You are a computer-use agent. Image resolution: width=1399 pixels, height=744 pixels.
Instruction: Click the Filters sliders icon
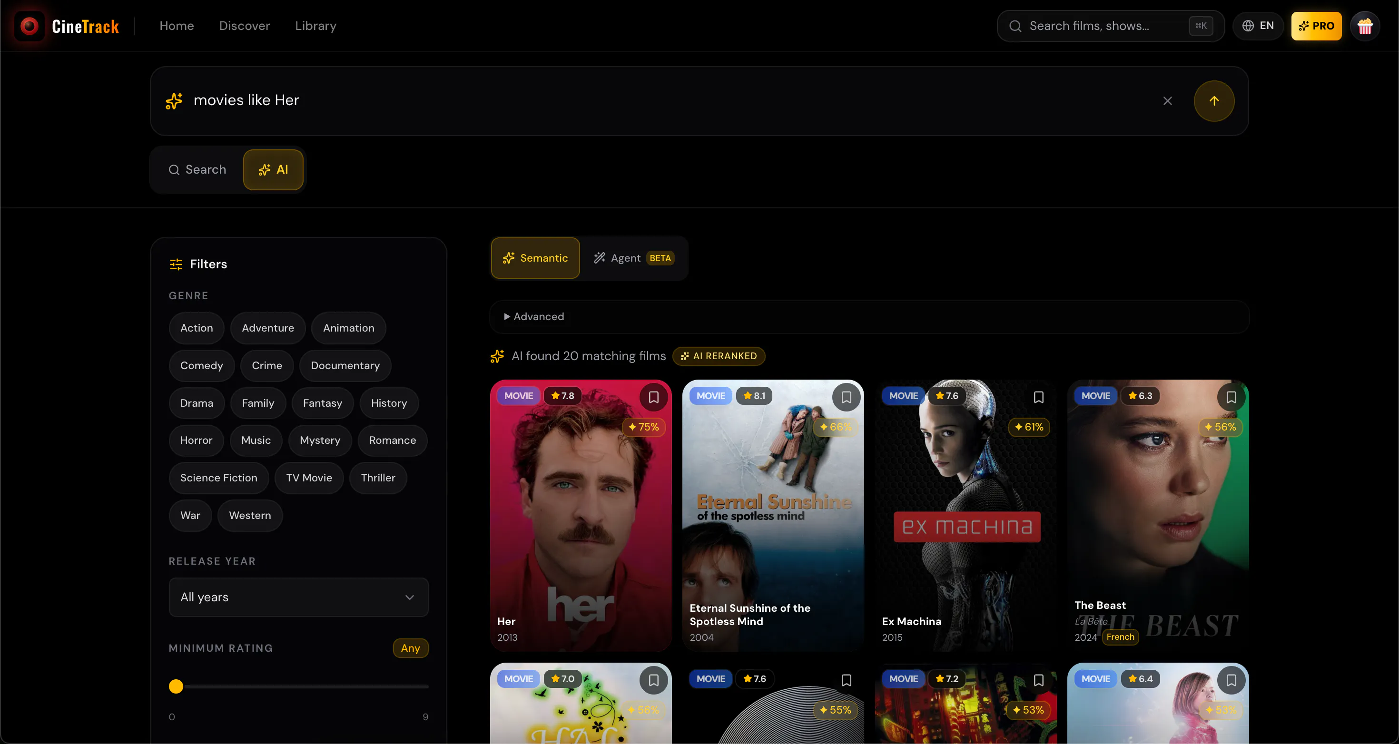tap(176, 264)
